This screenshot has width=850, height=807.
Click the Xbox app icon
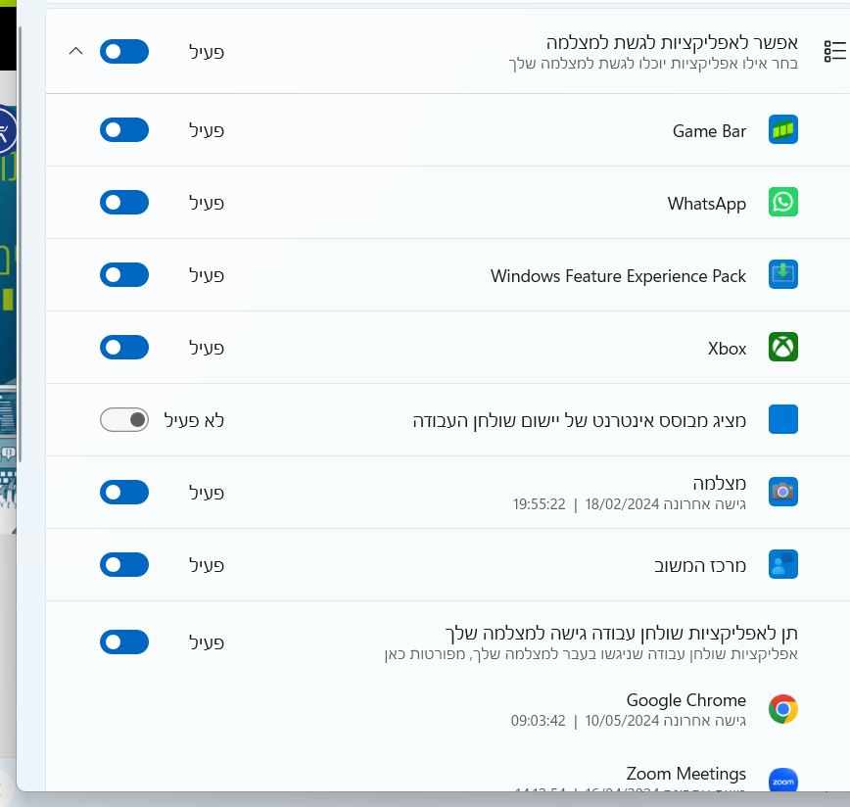coord(782,347)
